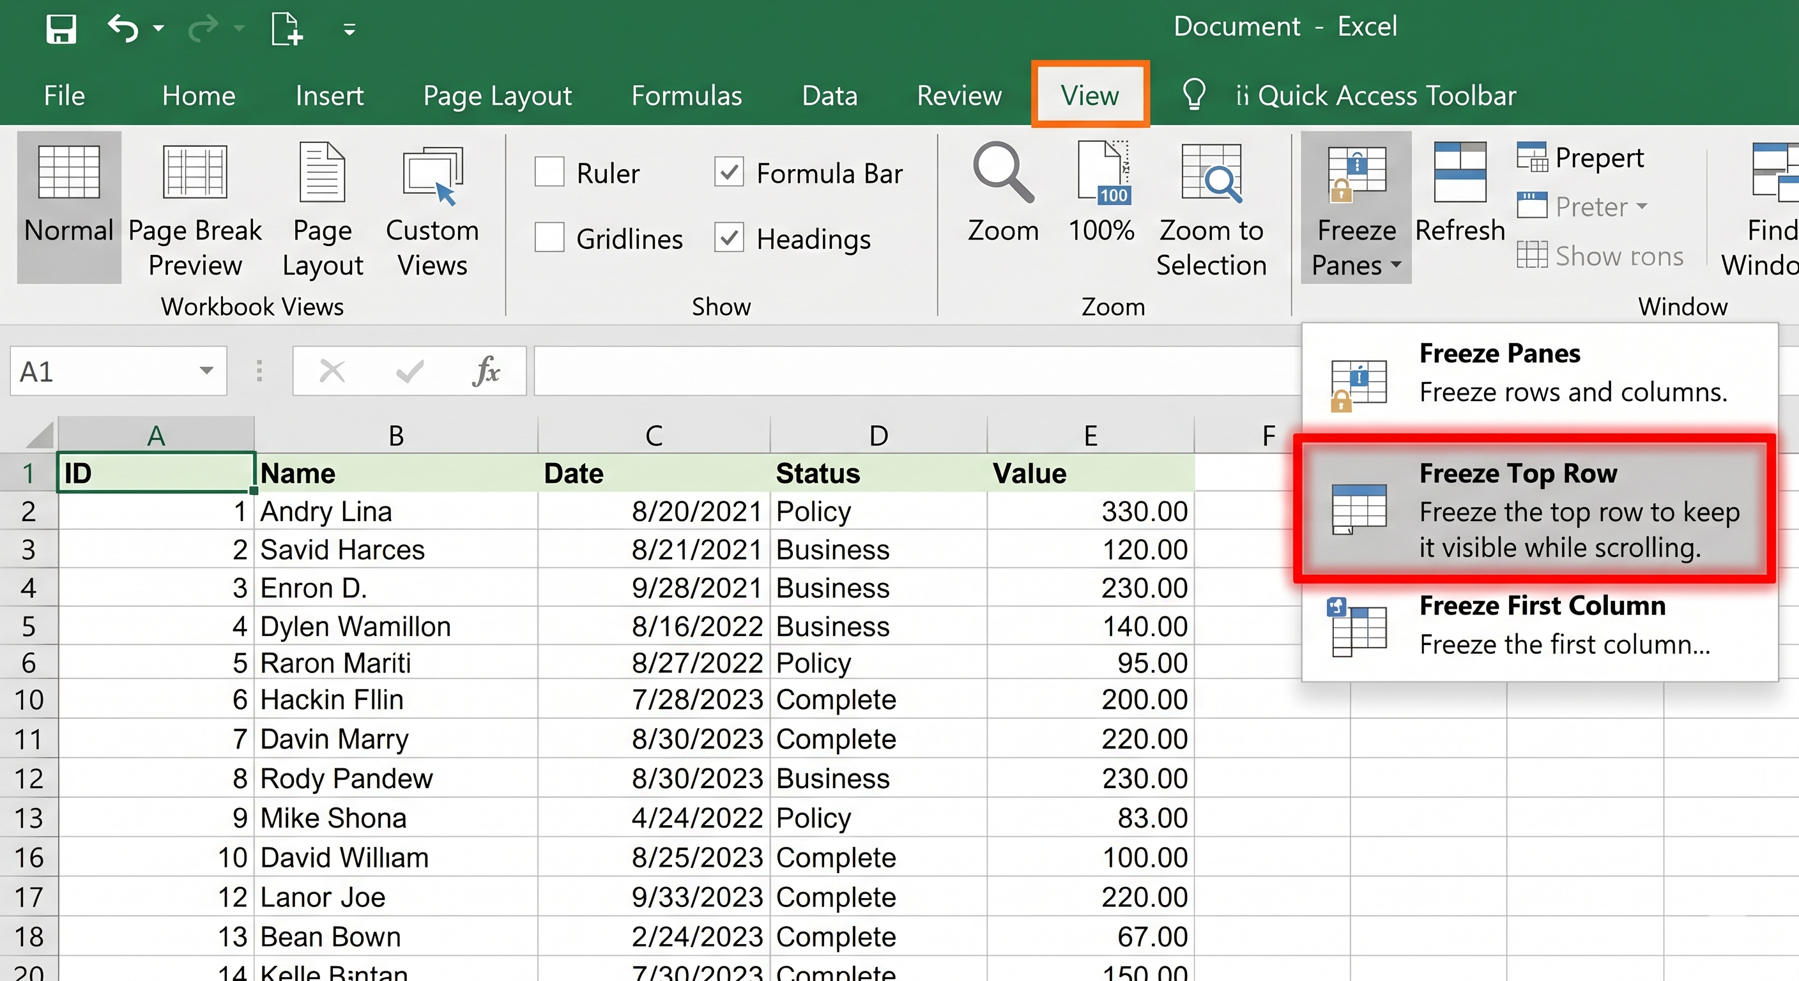Viewport: 1799px width, 981px height.
Task: Click the Show rons icon
Action: 1531,255
